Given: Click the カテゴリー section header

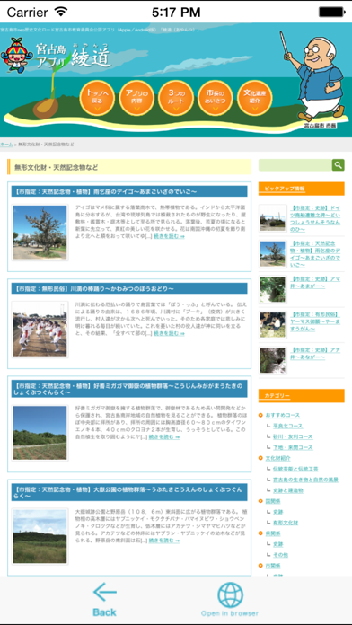Looking at the screenshot, I should (x=302, y=396).
